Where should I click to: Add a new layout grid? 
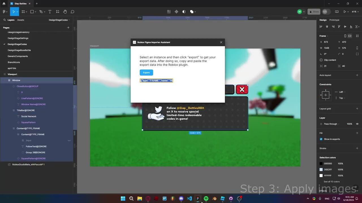pos(357,109)
